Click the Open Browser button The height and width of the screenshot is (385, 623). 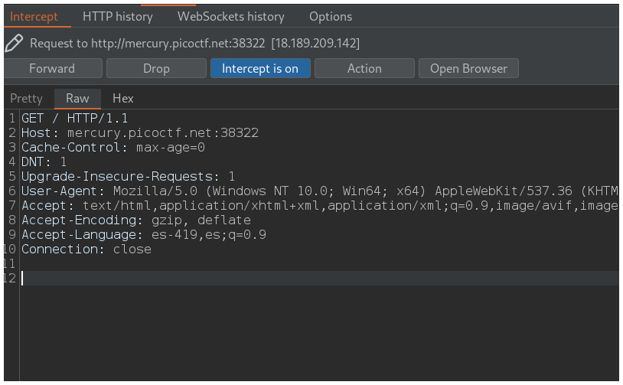pyautogui.click(x=468, y=68)
